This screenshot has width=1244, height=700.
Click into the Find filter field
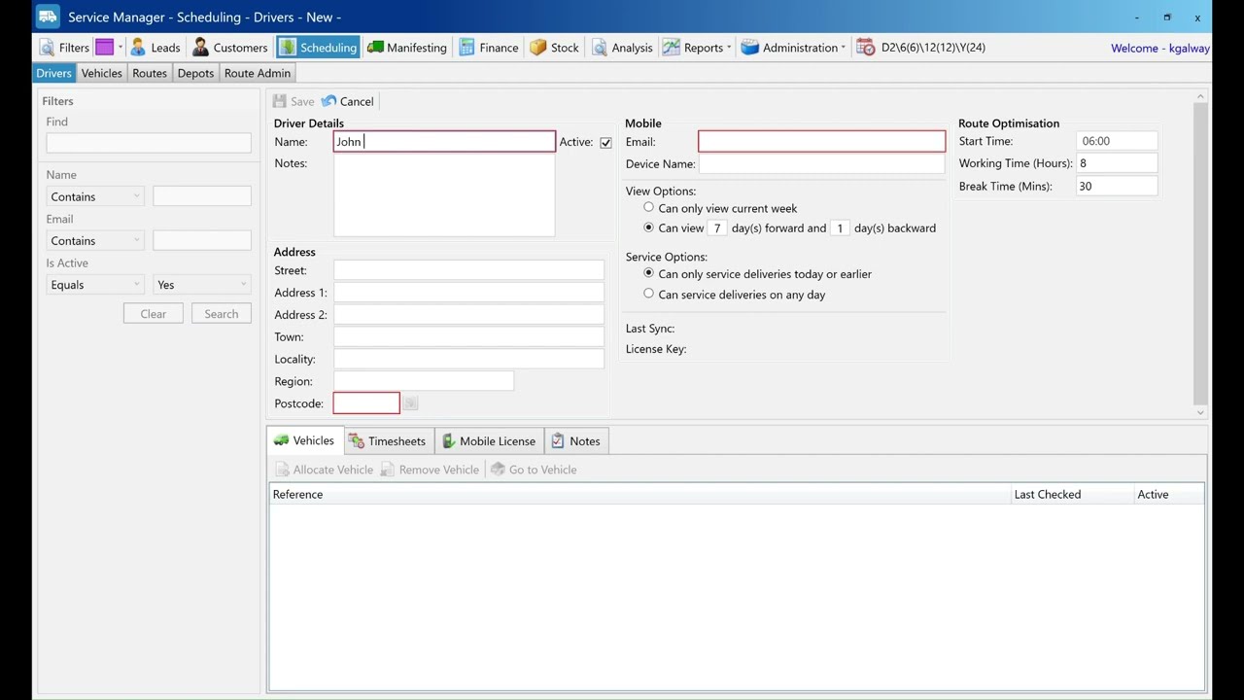[x=149, y=143]
